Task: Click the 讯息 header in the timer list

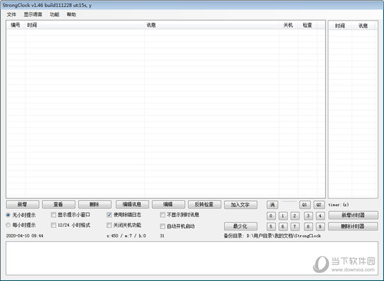Action: click(x=363, y=26)
